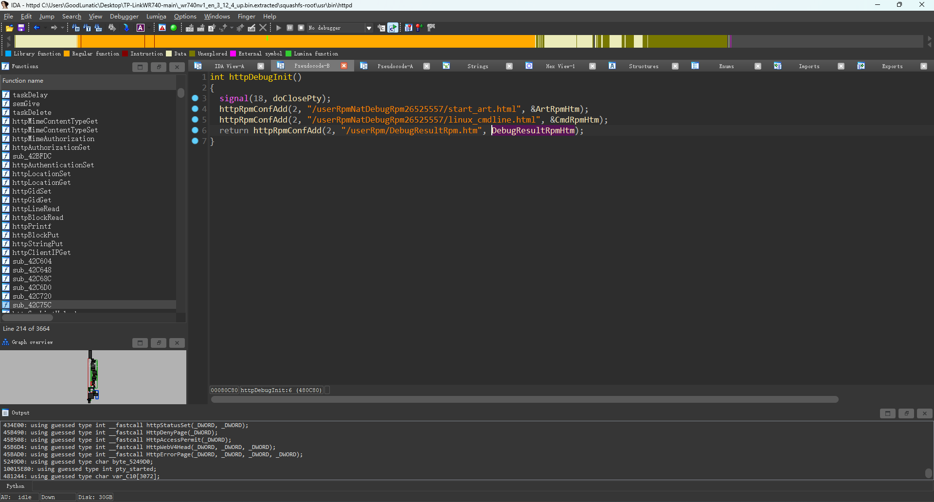
Task: Switch to the Enums tab
Action: click(726, 66)
